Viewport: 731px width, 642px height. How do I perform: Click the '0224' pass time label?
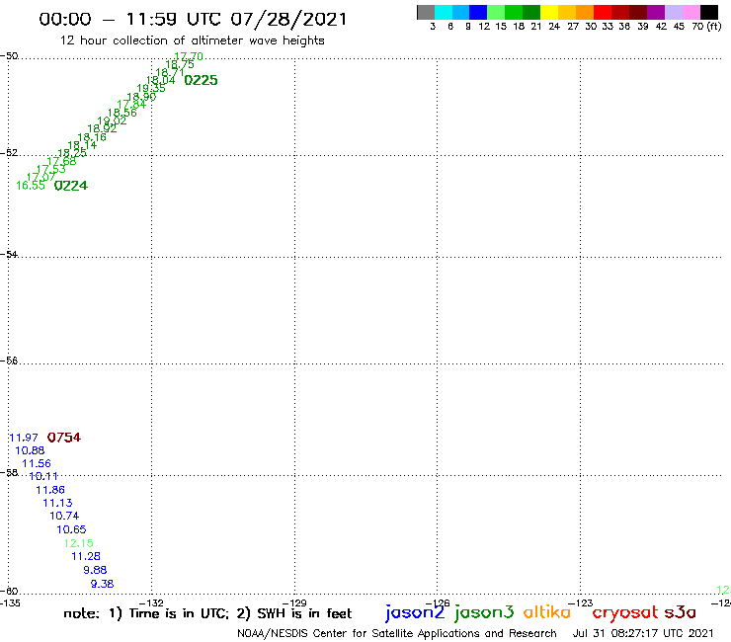[71, 186]
